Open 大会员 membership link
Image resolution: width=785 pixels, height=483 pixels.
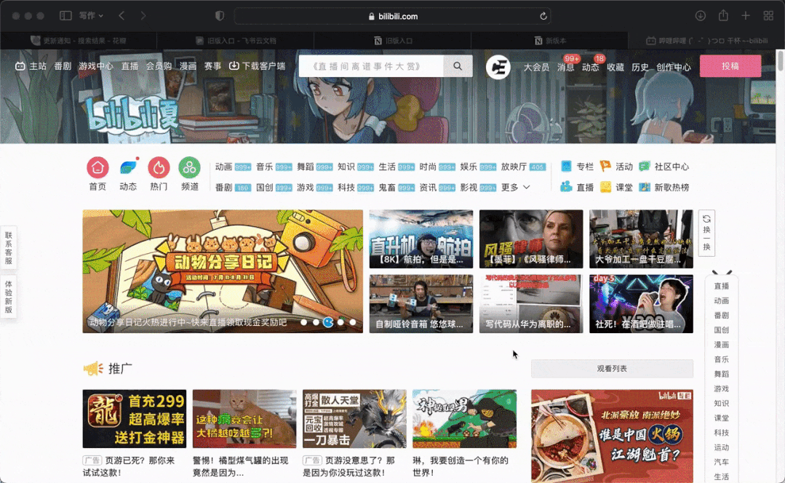tap(536, 67)
